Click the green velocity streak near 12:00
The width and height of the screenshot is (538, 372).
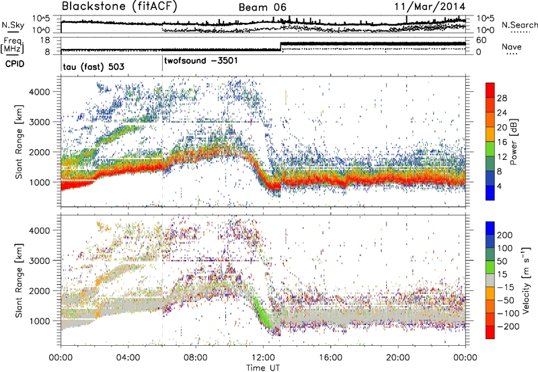pos(262,314)
